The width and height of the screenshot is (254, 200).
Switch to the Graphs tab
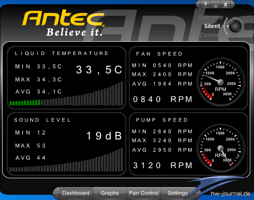tap(110, 193)
